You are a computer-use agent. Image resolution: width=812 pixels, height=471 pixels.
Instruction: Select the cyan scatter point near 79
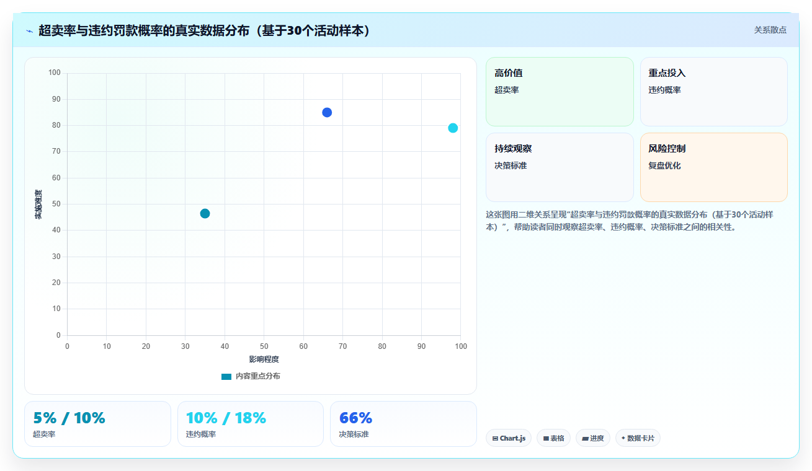coord(453,128)
